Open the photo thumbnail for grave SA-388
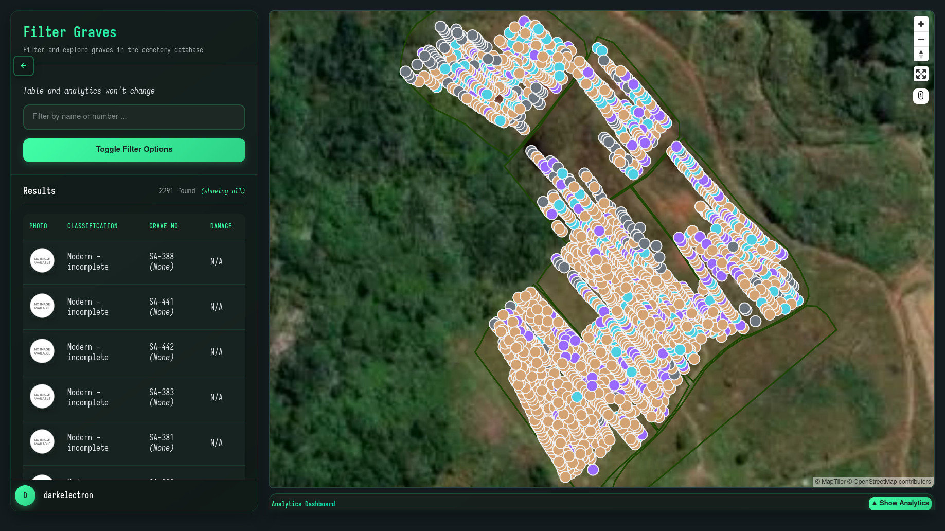Screen dimensions: 945x531 pos(42,260)
